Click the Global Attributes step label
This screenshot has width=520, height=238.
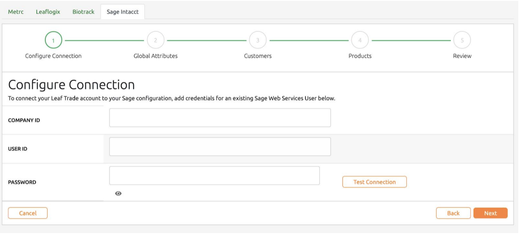(x=156, y=56)
